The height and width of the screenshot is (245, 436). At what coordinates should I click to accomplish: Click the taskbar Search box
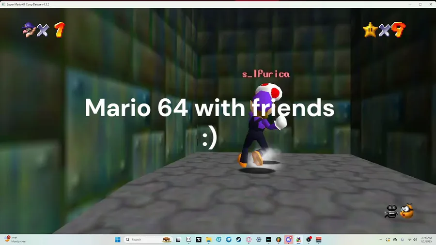coord(148,240)
